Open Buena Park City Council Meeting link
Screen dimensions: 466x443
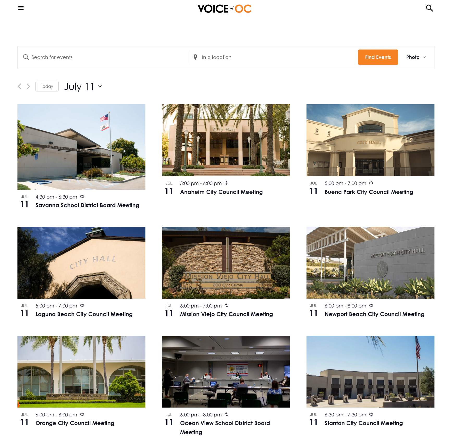pos(369,192)
